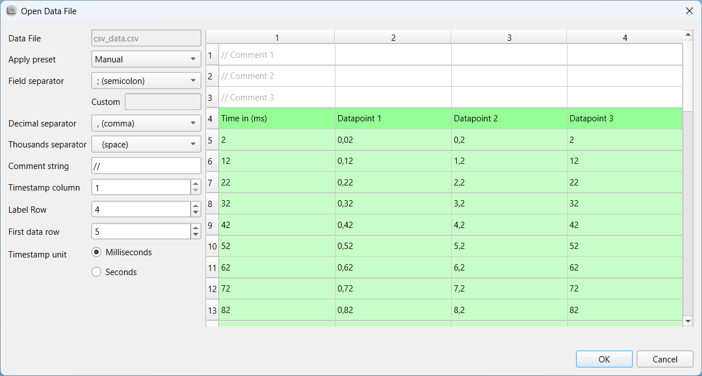Click the preview scrollbar down arrow
The height and width of the screenshot is (376, 702).
click(x=688, y=321)
